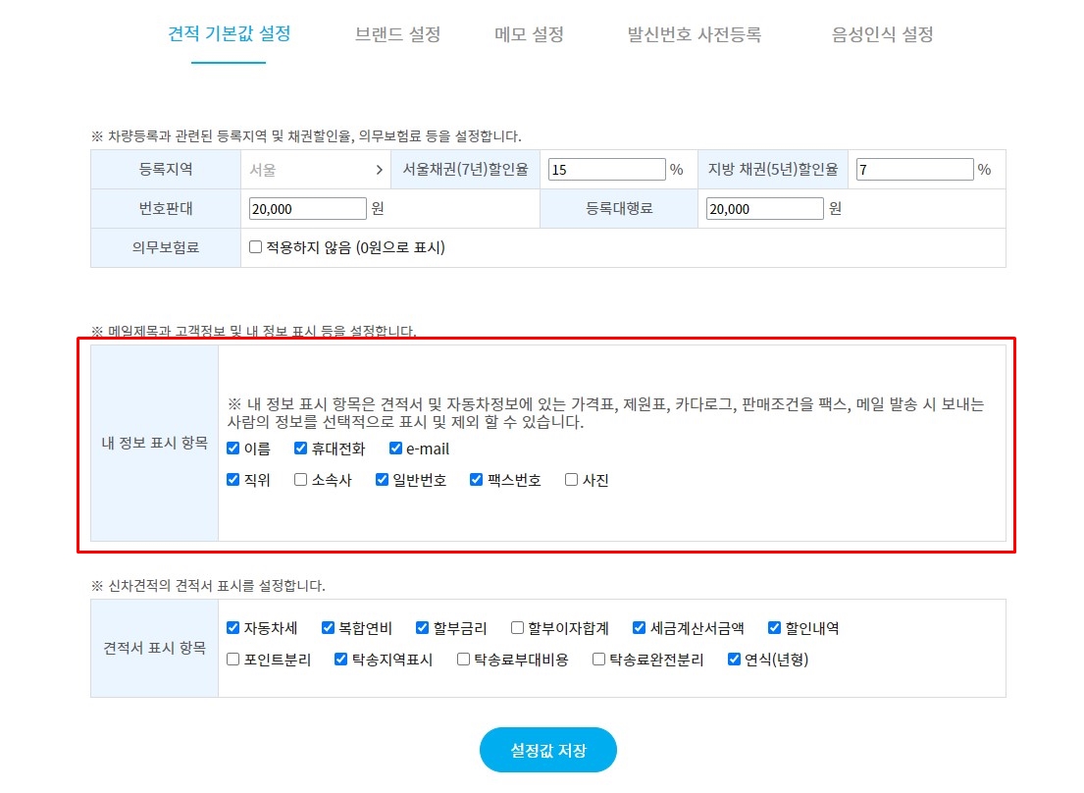
Task: Click the 등록대행료 label cell
Action: [x=619, y=208]
